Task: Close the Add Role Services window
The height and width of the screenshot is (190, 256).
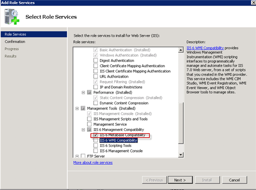Action: 253,2
